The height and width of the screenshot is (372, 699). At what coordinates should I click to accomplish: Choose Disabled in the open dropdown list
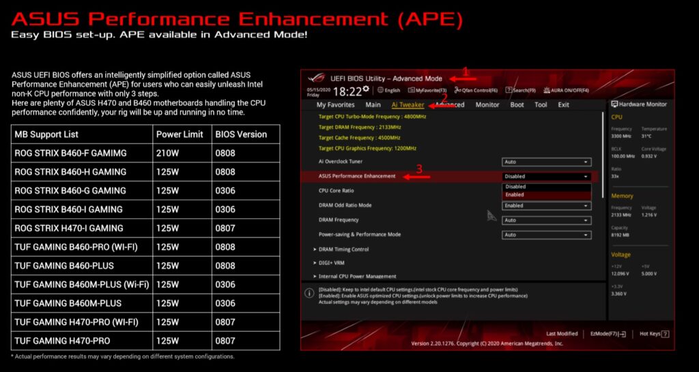[547, 186]
